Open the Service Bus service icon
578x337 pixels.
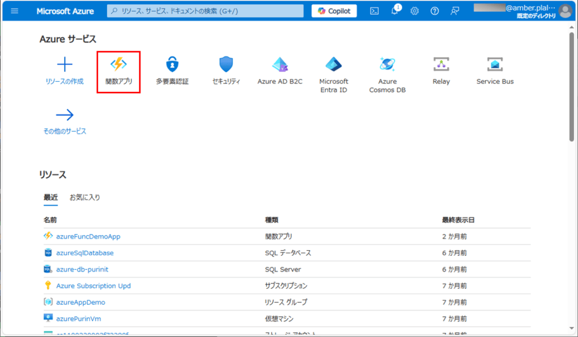click(x=495, y=65)
